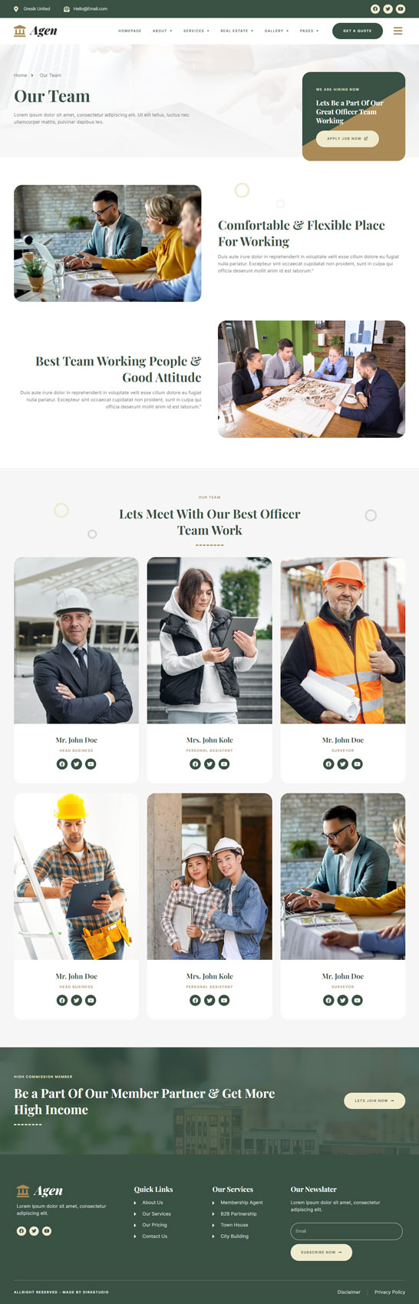Click the footer Facebook icon below Agen description
This screenshot has width=419, height=1304.
click(x=21, y=1231)
